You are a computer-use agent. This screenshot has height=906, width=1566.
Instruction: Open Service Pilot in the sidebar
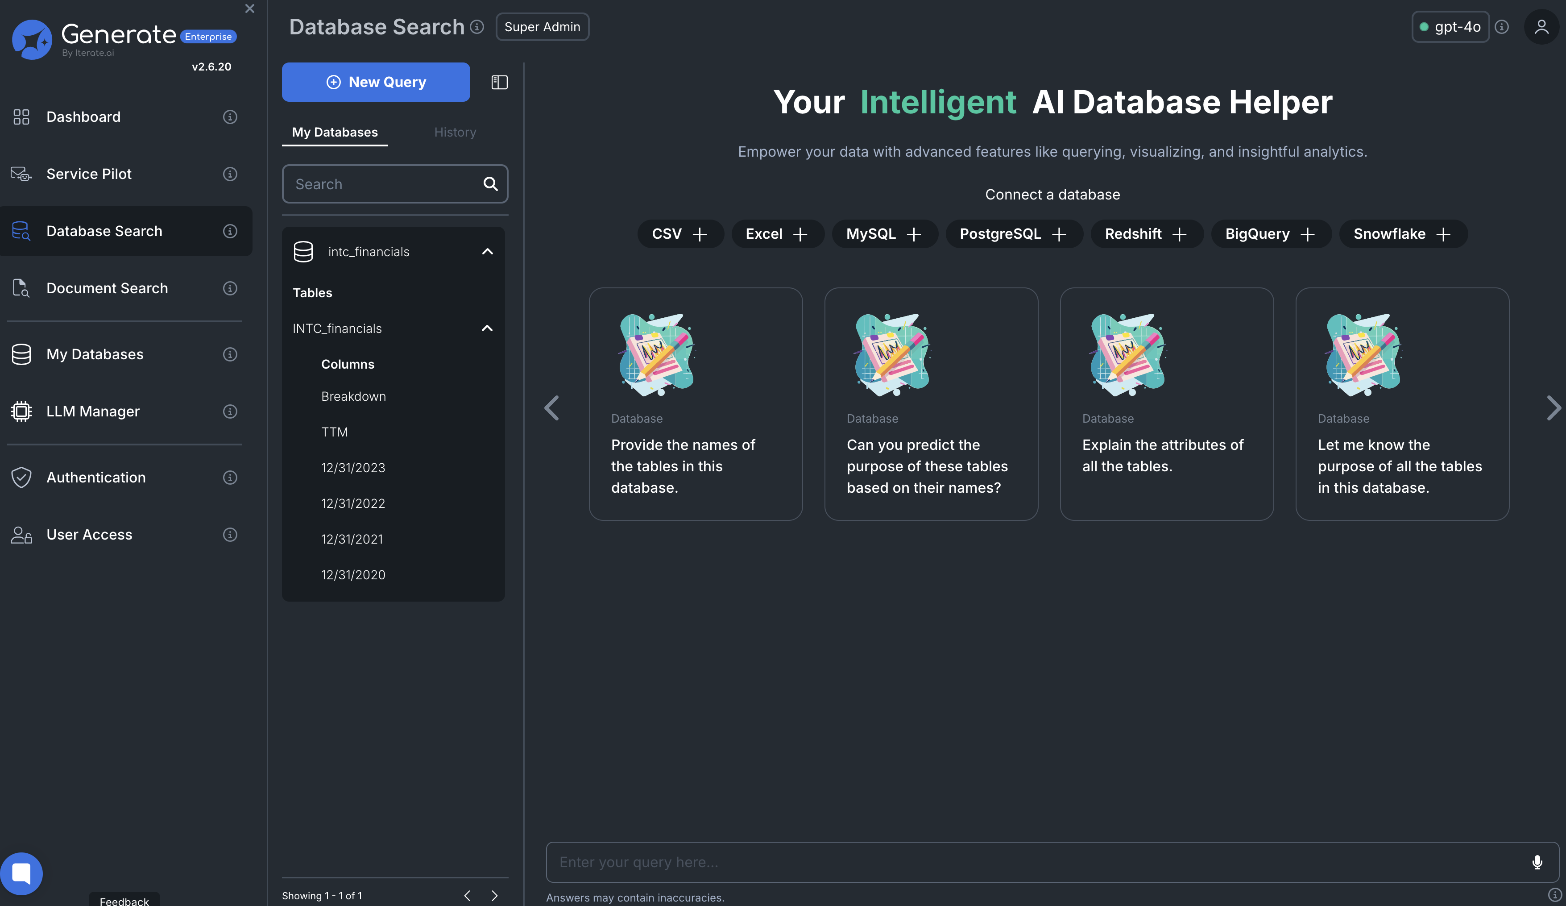click(89, 174)
